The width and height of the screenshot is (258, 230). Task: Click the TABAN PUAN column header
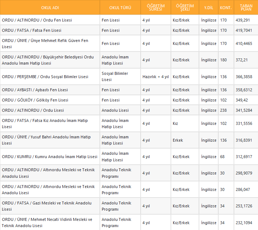(246, 8)
